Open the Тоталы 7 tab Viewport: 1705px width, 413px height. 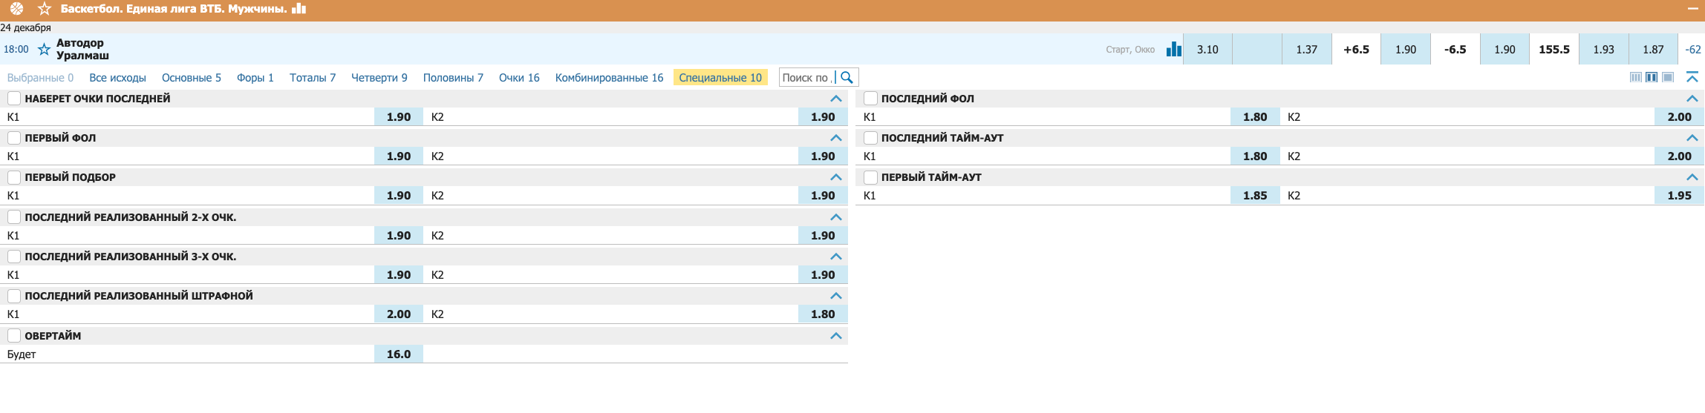(312, 78)
